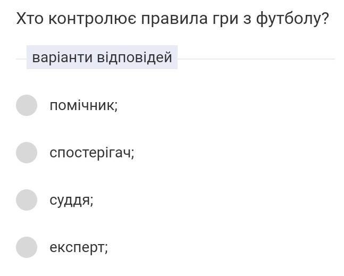Click the варіанти відповідей section label
344x276 pixels.
tap(102, 57)
